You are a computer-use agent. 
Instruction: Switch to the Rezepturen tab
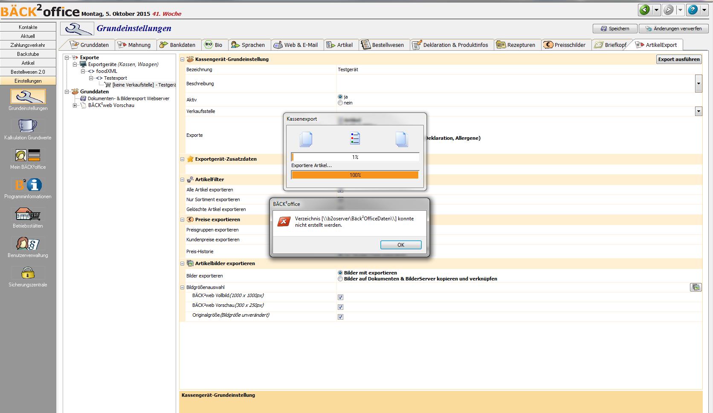click(x=516, y=45)
